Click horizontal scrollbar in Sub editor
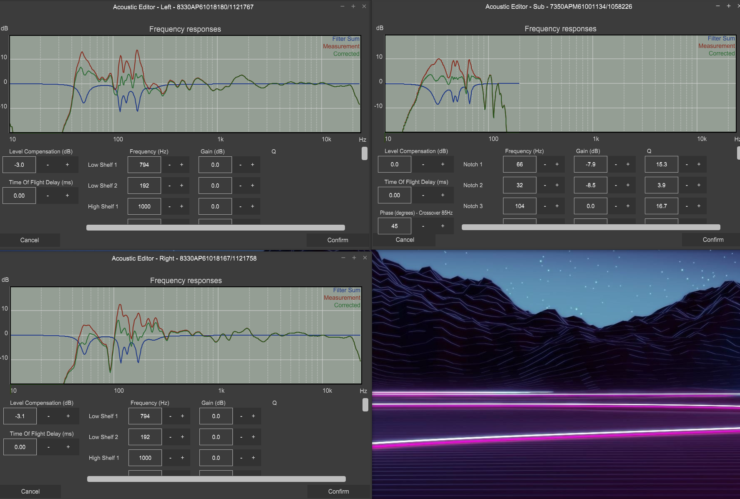 [591, 227]
